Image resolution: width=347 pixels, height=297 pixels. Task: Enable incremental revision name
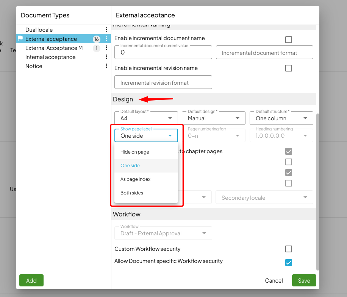(289, 68)
